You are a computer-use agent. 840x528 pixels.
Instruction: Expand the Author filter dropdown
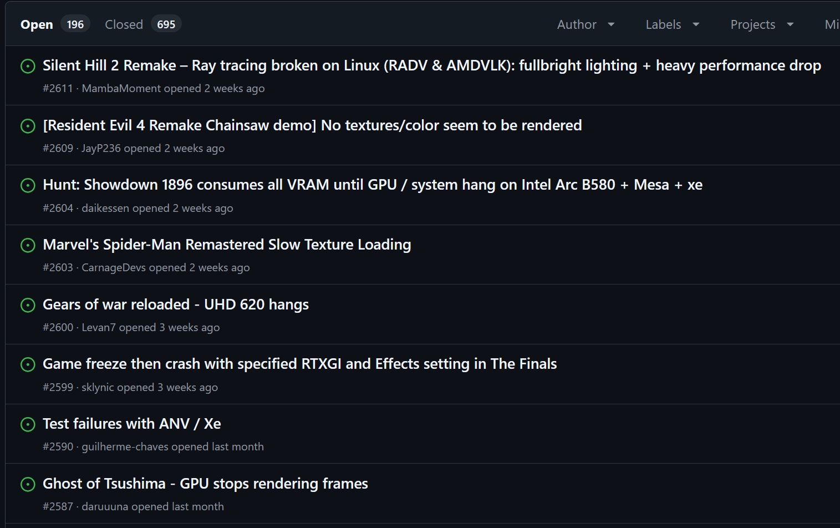click(x=586, y=24)
